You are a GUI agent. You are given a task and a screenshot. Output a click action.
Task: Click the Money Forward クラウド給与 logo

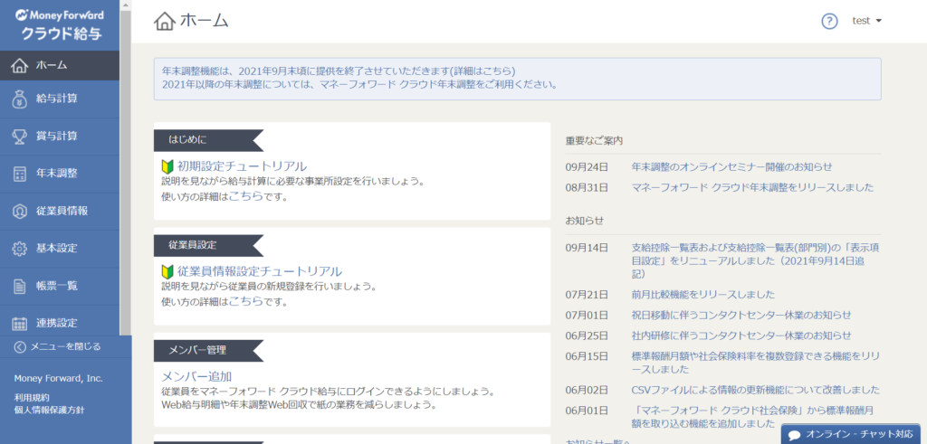(x=60, y=24)
